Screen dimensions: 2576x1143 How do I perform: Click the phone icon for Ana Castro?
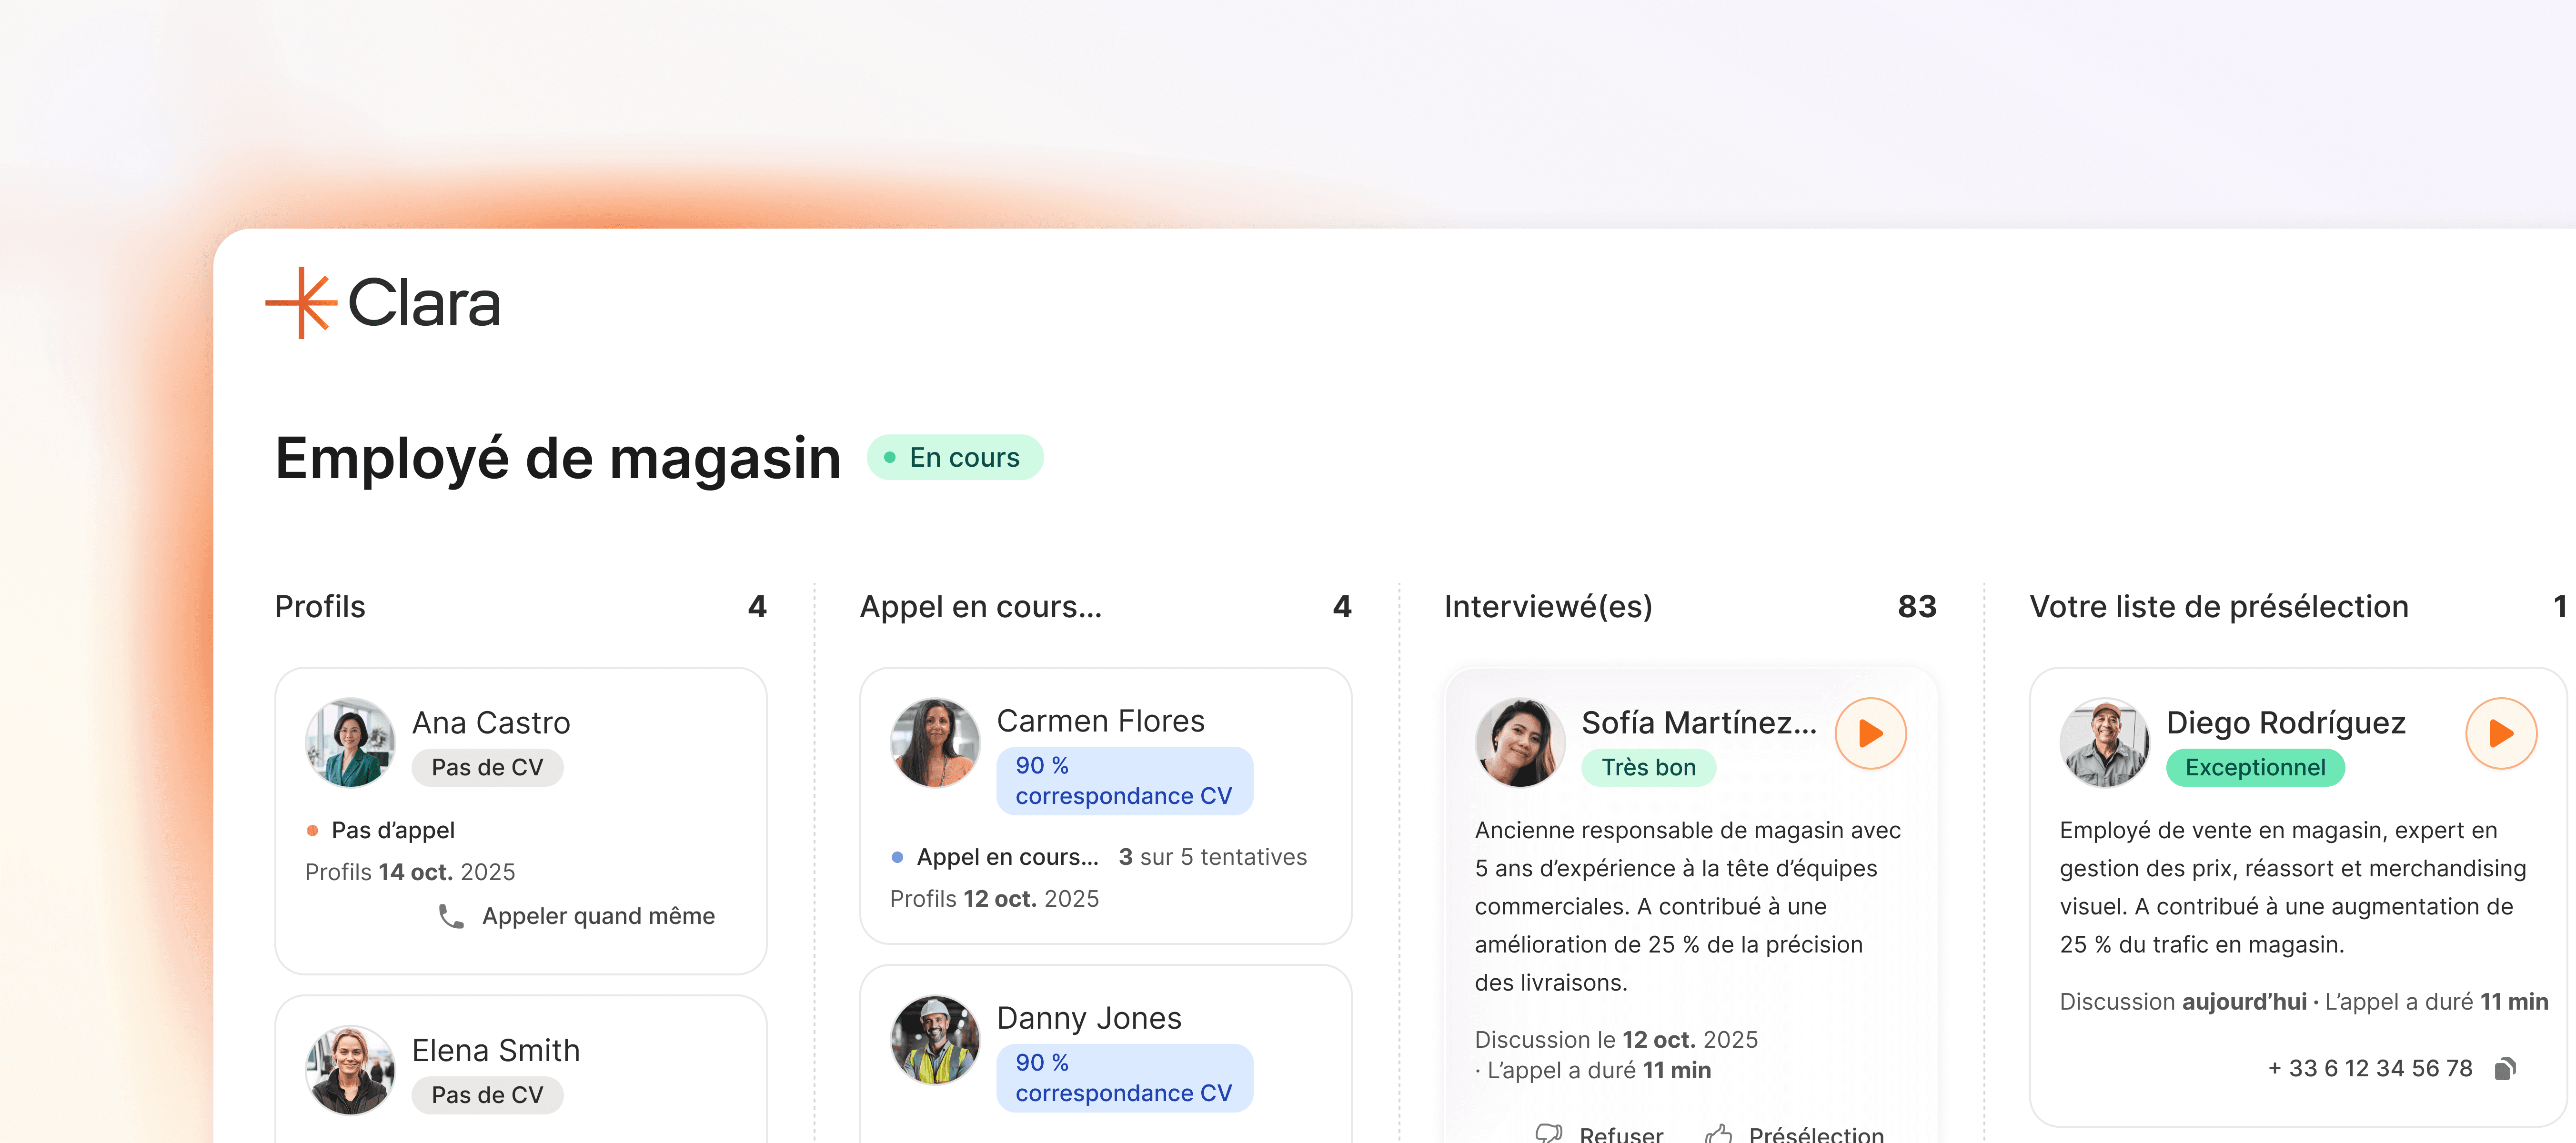click(x=451, y=916)
